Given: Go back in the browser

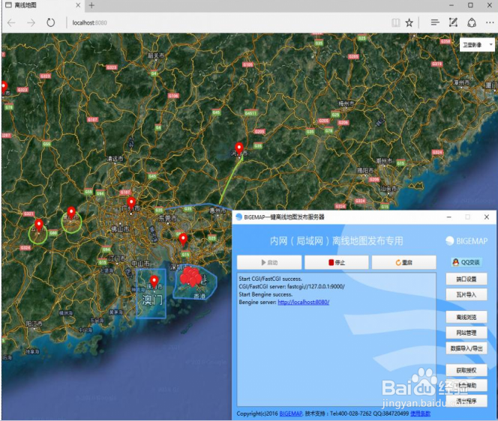Looking at the screenshot, I should [11, 22].
